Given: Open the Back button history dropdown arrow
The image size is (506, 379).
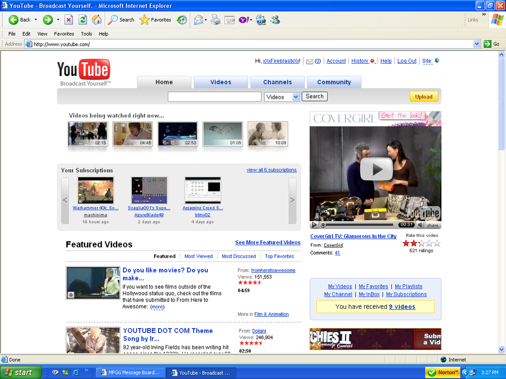Looking at the screenshot, I should 36,20.
